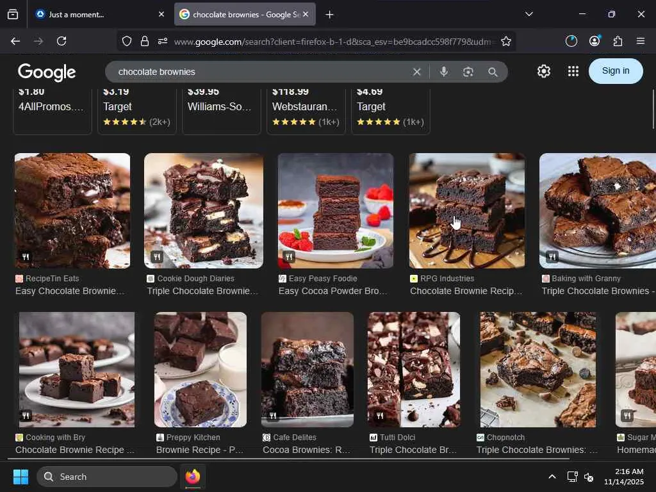Click the 'Chocolate Brownie Recip...' RPG Industries title
This screenshot has height=492, width=656.
[x=466, y=291]
